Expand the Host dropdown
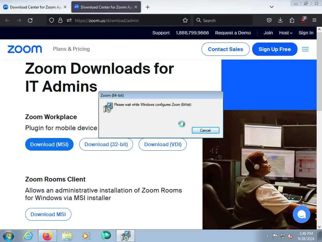Viewport: 322px width, 242px height. tap(286, 33)
